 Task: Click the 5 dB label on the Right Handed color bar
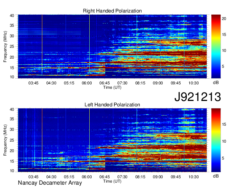coord(223,66)
